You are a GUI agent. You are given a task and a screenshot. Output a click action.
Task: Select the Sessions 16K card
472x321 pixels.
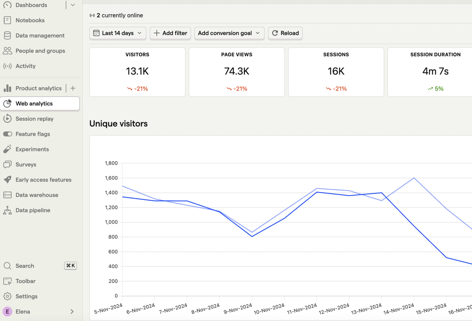(x=336, y=72)
